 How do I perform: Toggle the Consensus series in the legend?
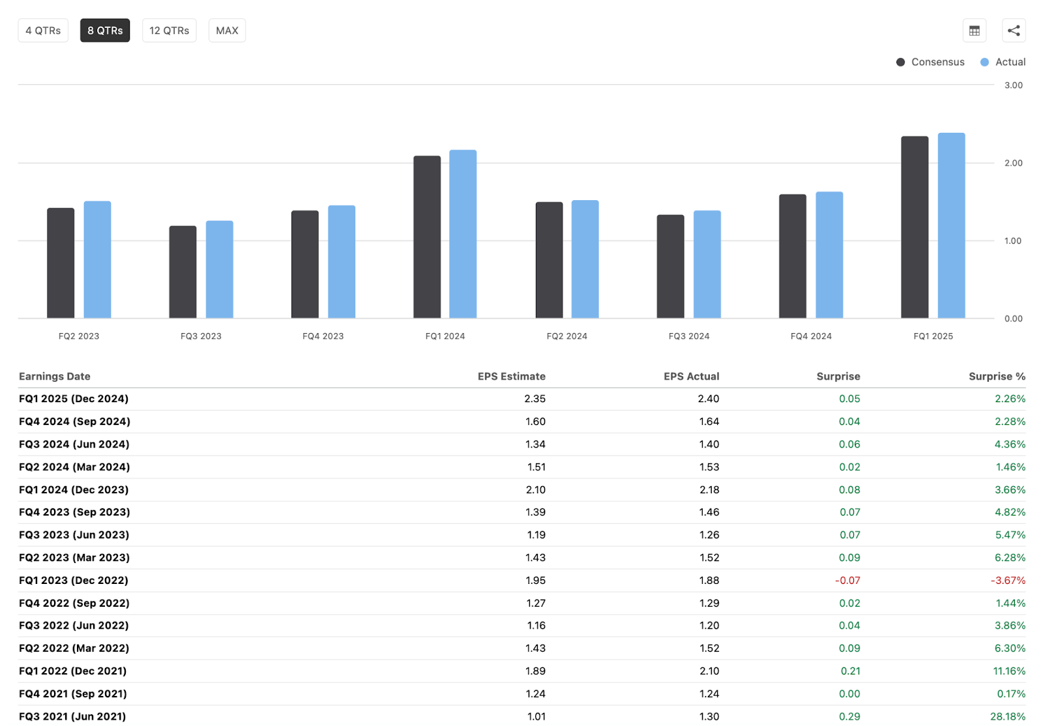[930, 62]
